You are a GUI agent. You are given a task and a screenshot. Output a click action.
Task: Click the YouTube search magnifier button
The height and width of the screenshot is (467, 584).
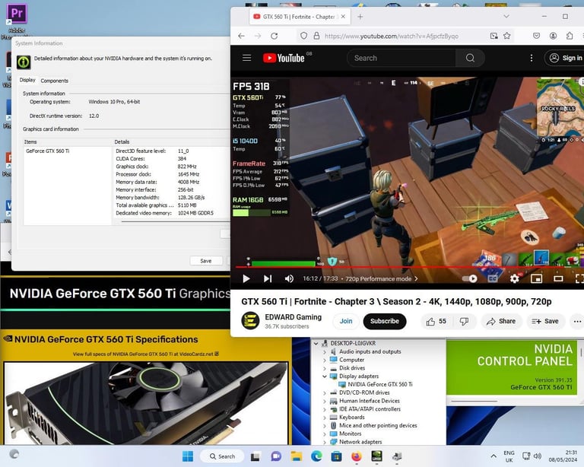(470, 58)
